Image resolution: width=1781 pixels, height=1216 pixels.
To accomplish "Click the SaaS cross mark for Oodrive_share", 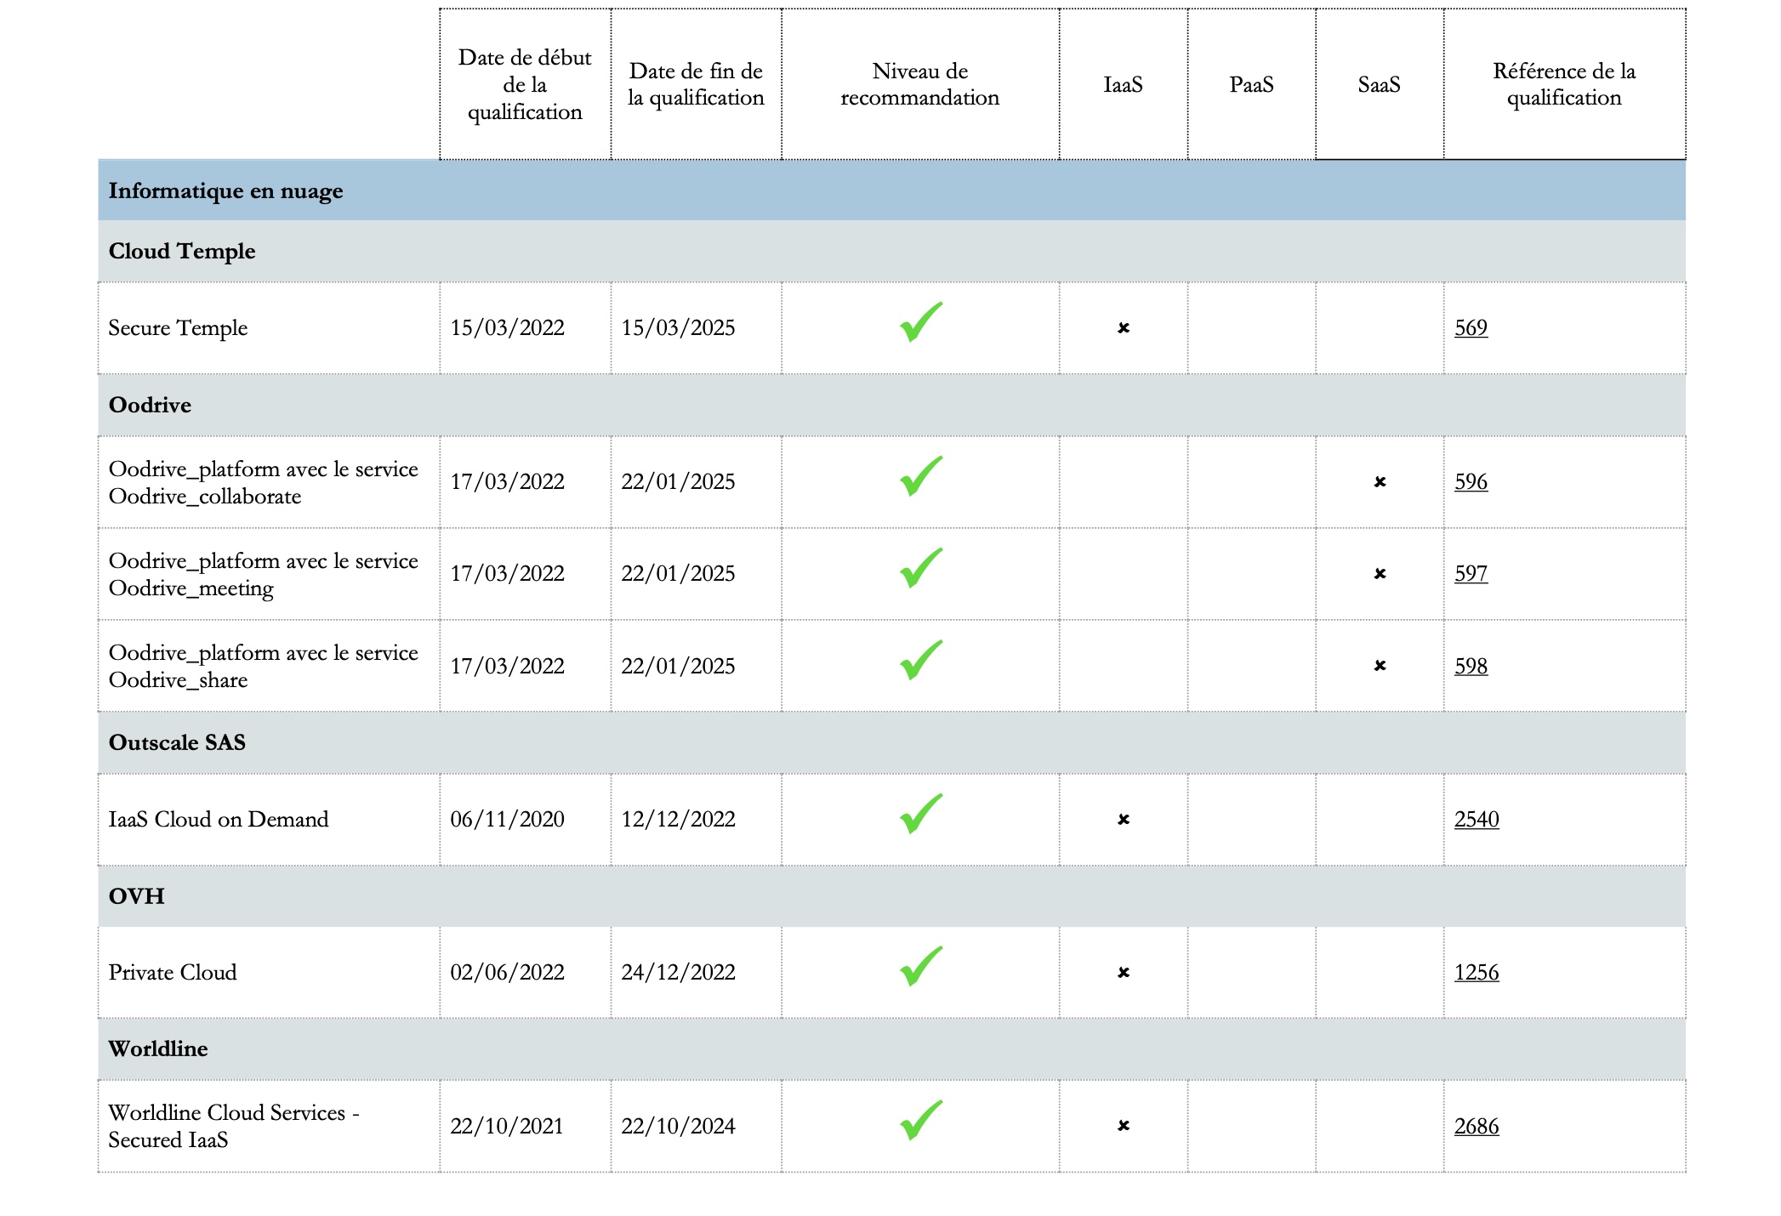I will click(x=1380, y=666).
